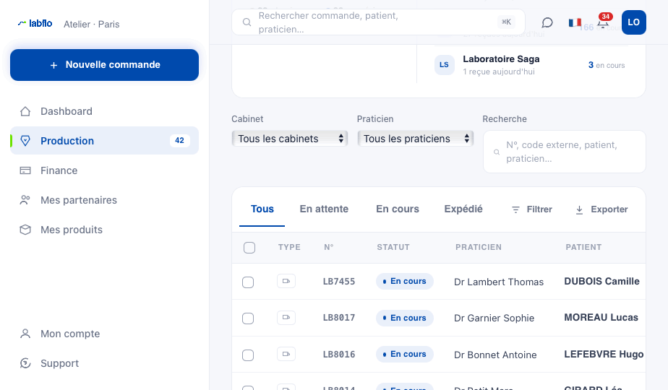Click the STATUT column header

[393, 248]
